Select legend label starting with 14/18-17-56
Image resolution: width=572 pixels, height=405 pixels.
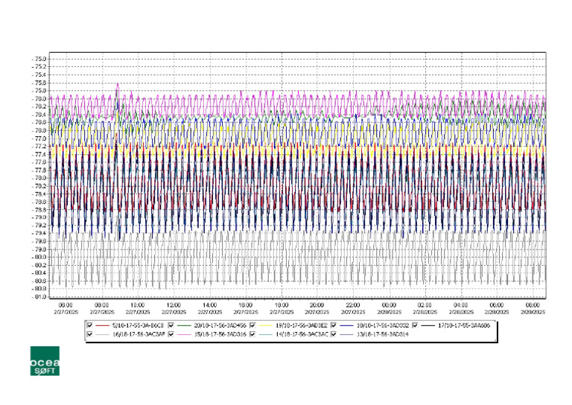coord(302,334)
